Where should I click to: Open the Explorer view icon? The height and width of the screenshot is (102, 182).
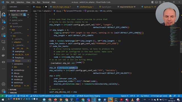[x=3, y=14]
